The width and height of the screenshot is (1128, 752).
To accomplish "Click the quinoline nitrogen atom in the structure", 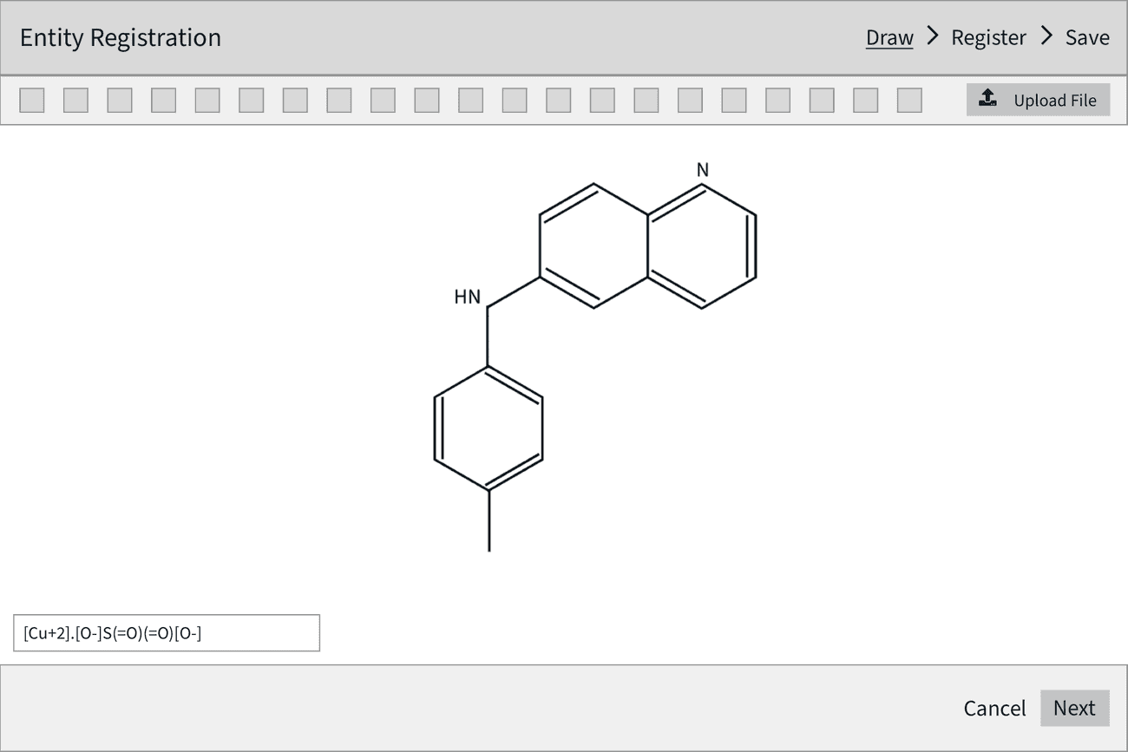I will (x=701, y=168).
